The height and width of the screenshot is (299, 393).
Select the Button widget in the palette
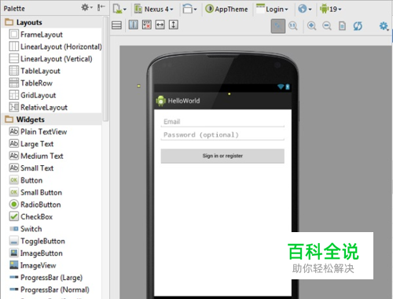[x=26, y=180]
